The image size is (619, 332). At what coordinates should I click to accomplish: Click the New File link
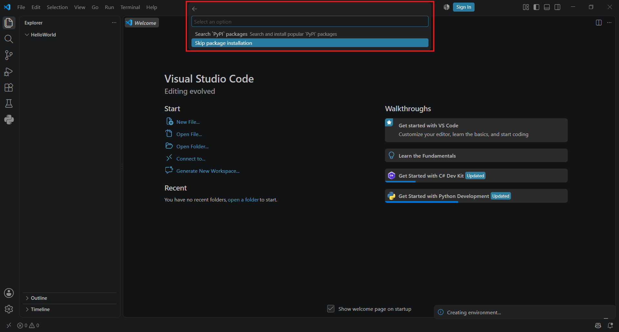(188, 122)
